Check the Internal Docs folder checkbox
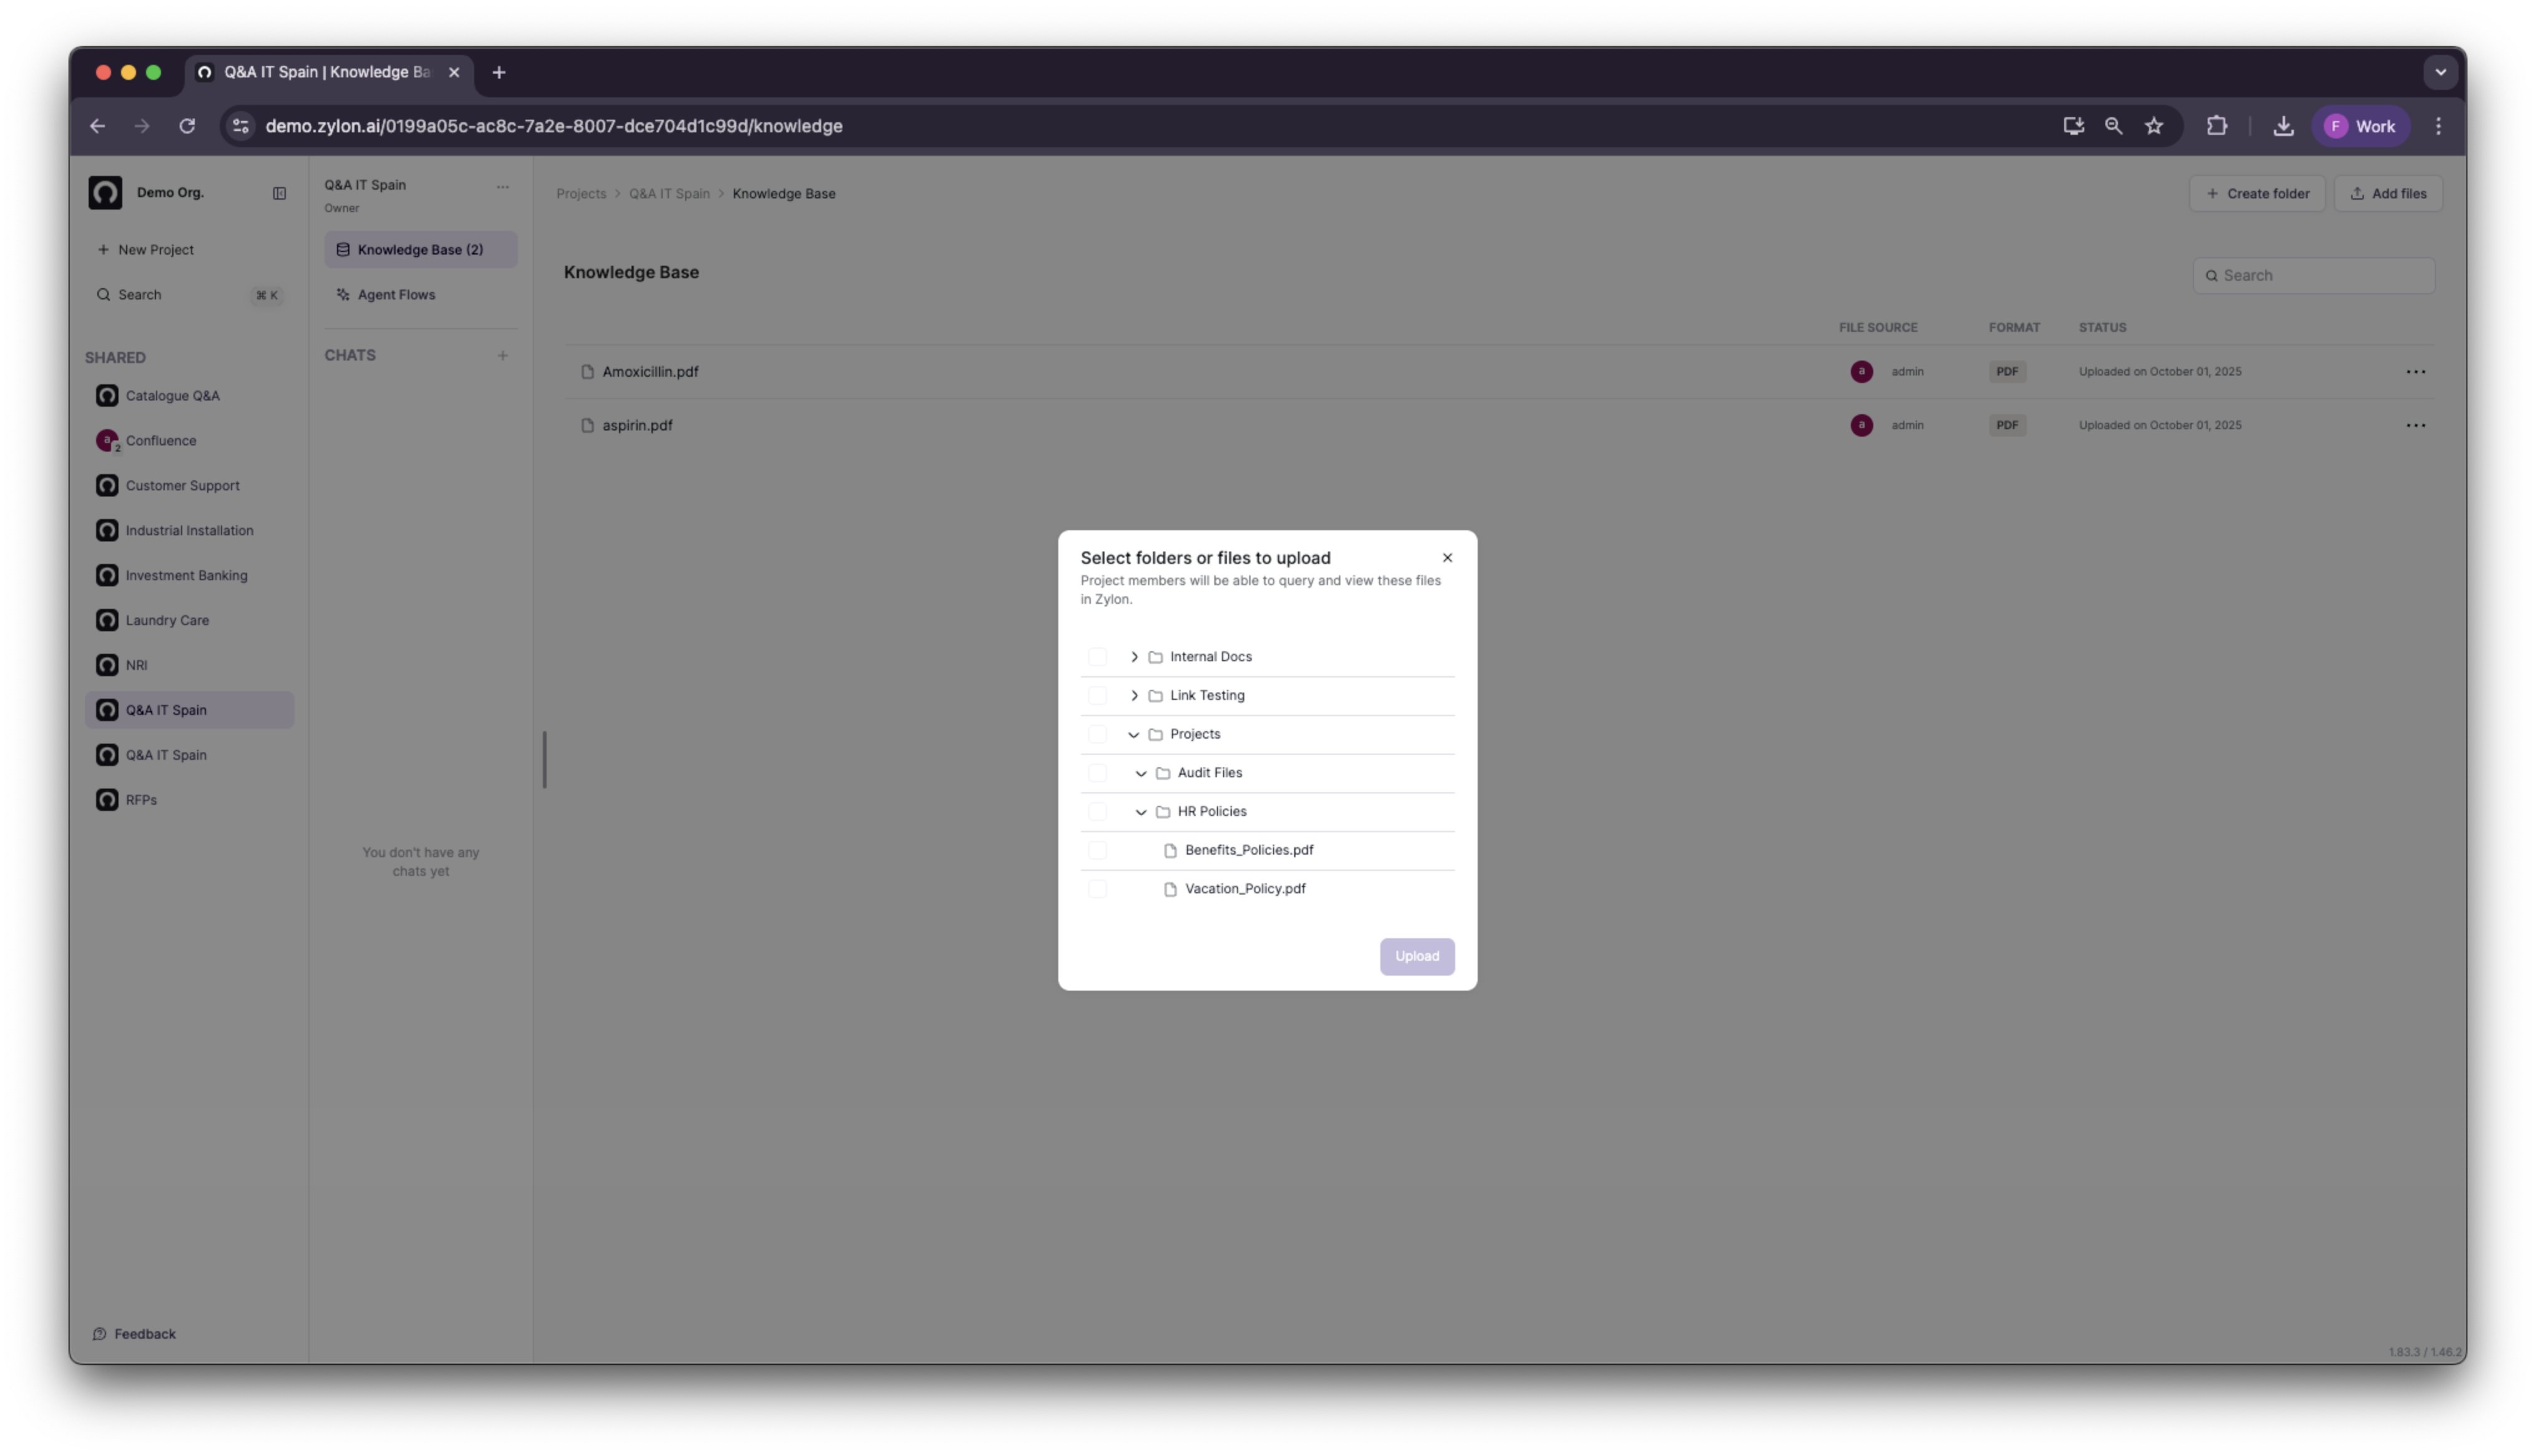Screen dimensions: 2536x1456 [x=1097, y=657]
